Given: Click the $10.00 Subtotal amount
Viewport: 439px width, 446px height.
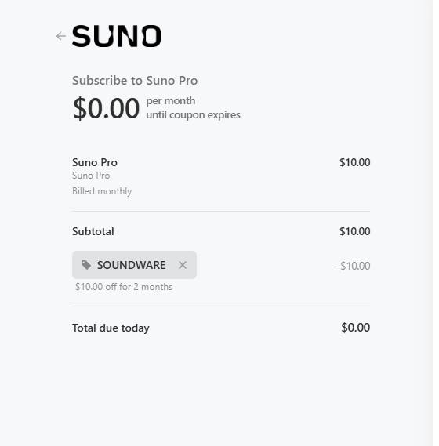Looking at the screenshot, I should tap(355, 231).
